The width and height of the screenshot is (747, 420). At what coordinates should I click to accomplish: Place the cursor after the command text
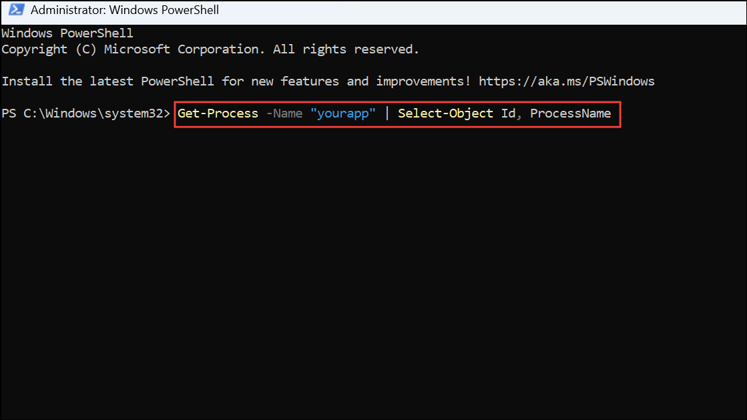tap(615, 113)
